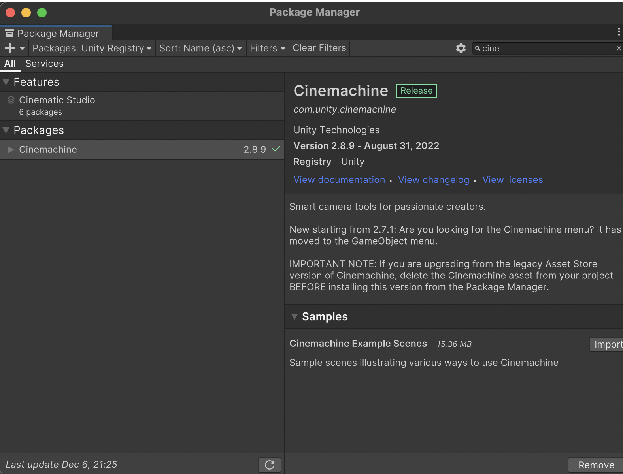This screenshot has height=474, width=623.
Task: Click the magnifier icon in search box
Action: 478,48
